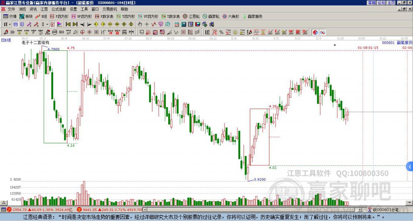Image resolution: width=413 pixels, height=221 pixels.
Task: Open the T四方形 tool
Action: (x=126, y=16)
